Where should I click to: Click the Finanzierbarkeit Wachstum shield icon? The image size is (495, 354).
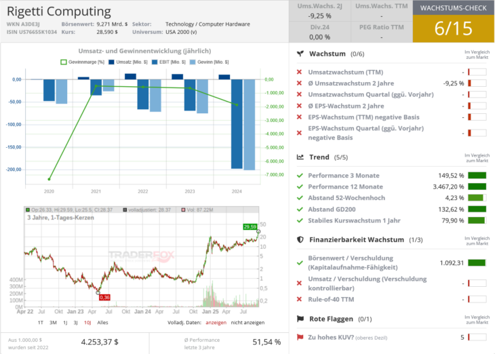click(300, 239)
